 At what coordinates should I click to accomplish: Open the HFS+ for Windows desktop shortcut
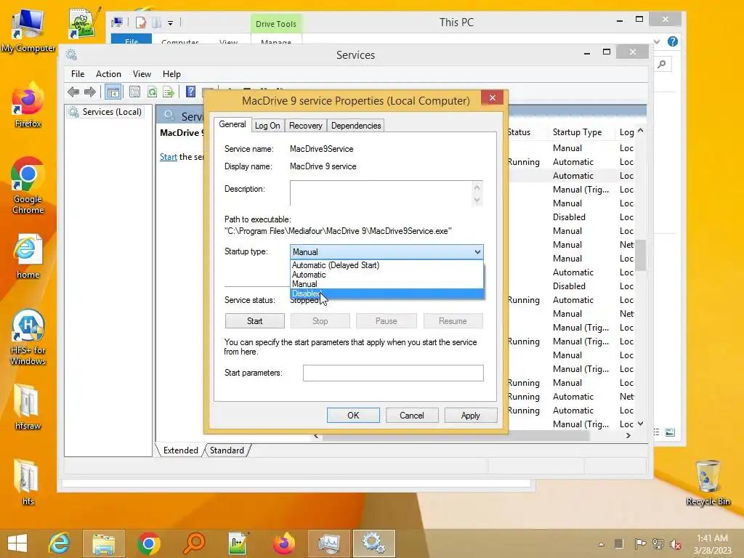28,337
